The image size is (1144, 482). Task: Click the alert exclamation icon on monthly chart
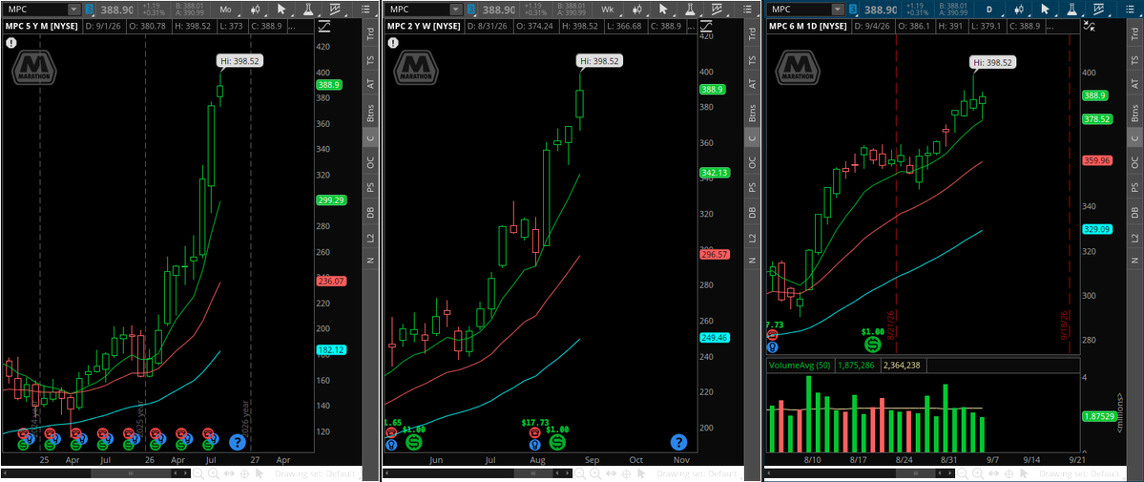point(11,42)
